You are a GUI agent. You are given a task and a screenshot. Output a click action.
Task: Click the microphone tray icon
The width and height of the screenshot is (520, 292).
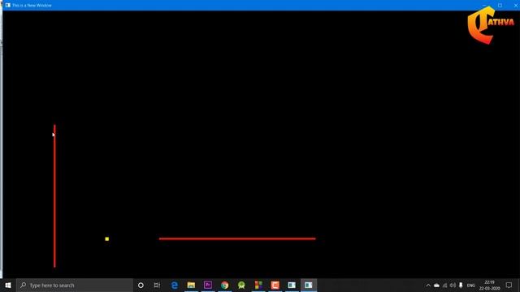[x=461, y=285]
